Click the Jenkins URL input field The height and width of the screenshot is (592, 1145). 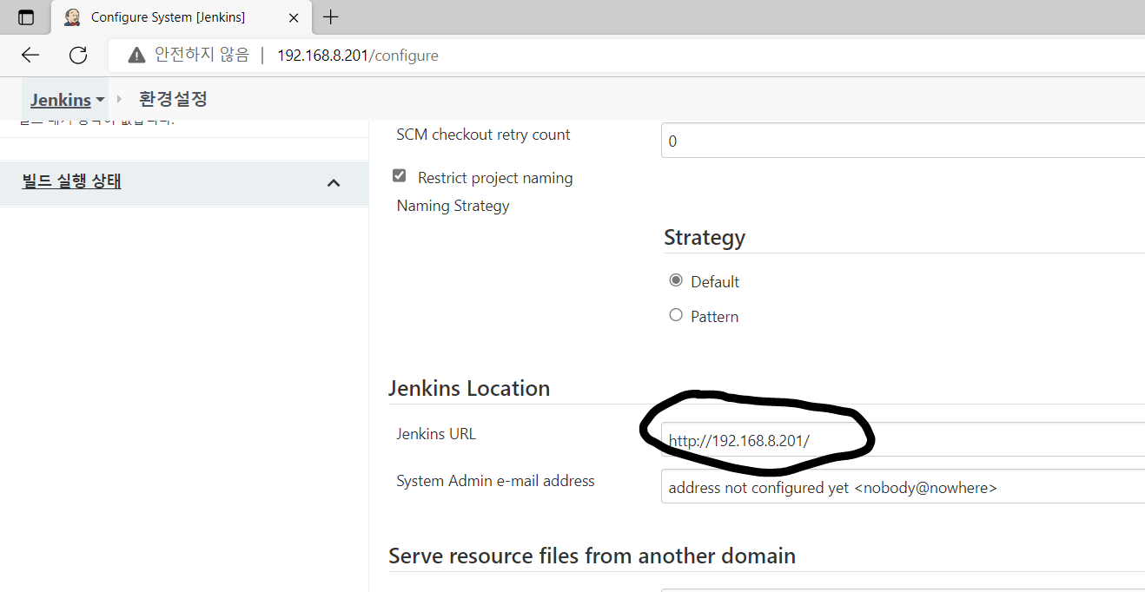903,439
